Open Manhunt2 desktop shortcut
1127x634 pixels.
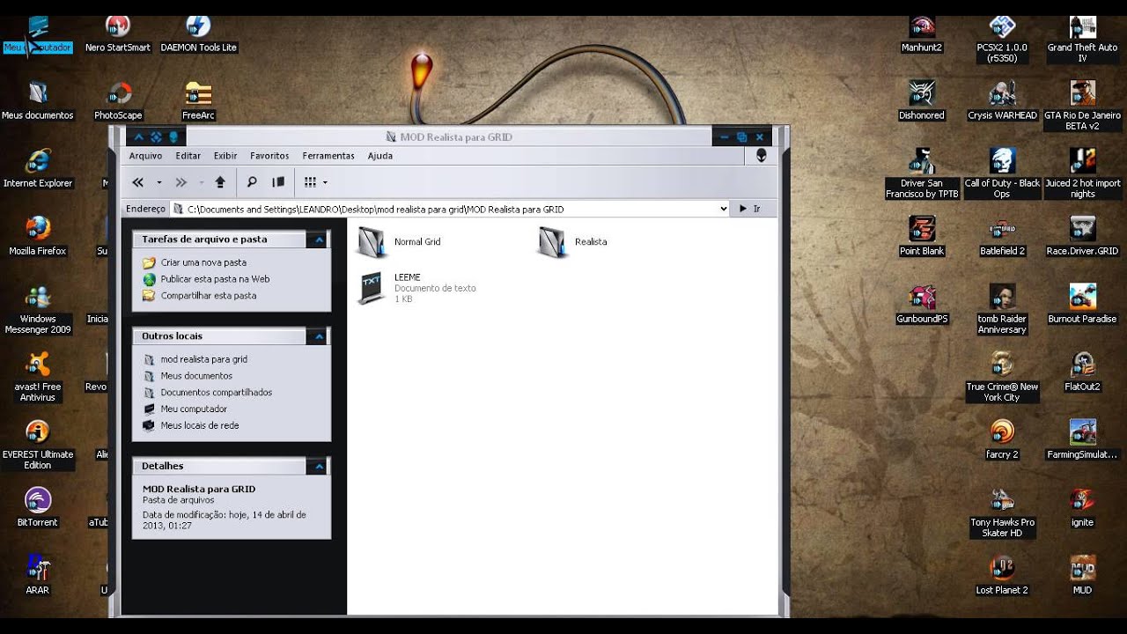click(922, 35)
